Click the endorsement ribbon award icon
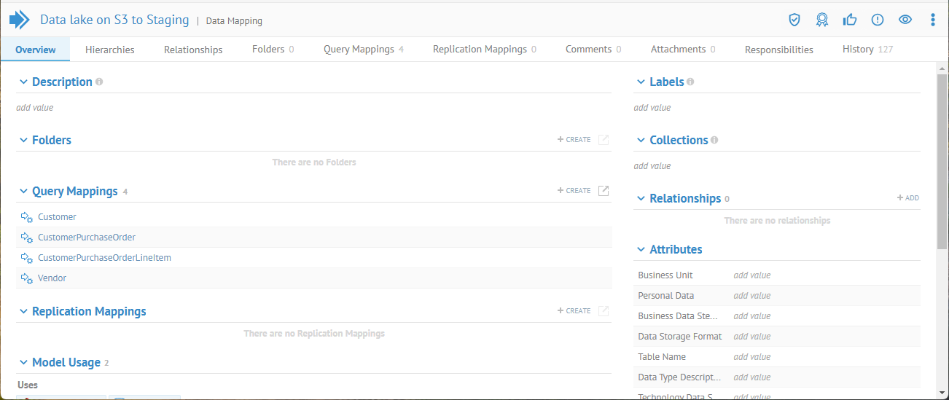The height and width of the screenshot is (400, 949). pyautogui.click(x=822, y=20)
